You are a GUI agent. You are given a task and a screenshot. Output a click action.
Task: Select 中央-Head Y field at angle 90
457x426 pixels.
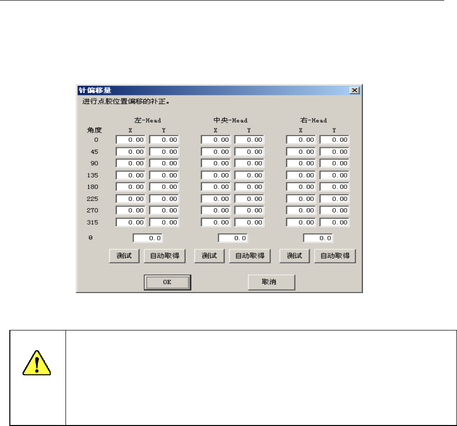coord(249,164)
